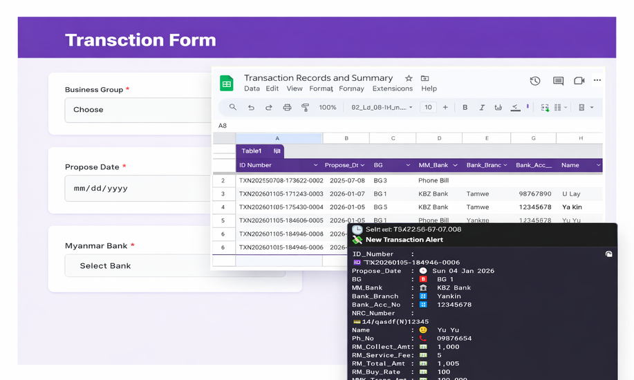This screenshot has width=634, height=380.
Task: Click the underlined text color icon
Action: pyautogui.click(x=515, y=108)
